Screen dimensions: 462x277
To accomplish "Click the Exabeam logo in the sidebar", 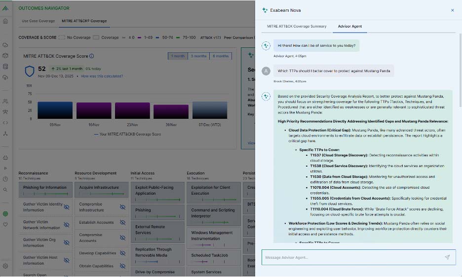I will click(5, 8).
